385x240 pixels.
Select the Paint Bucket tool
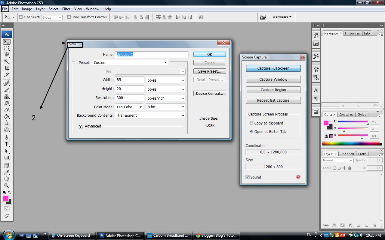pos(7,116)
